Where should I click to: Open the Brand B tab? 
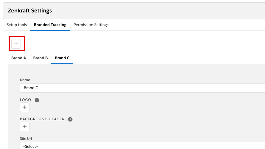[x=40, y=58]
